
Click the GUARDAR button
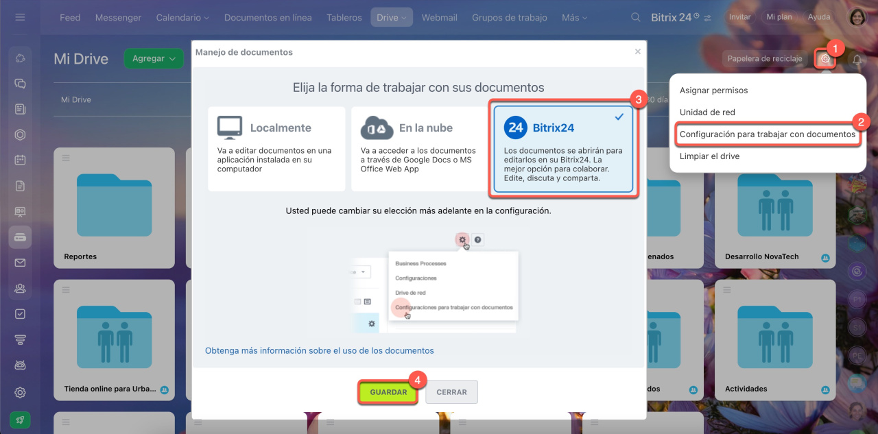point(388,392)
